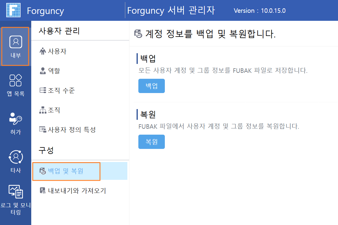Select 역할 menu item

(80, 71)
